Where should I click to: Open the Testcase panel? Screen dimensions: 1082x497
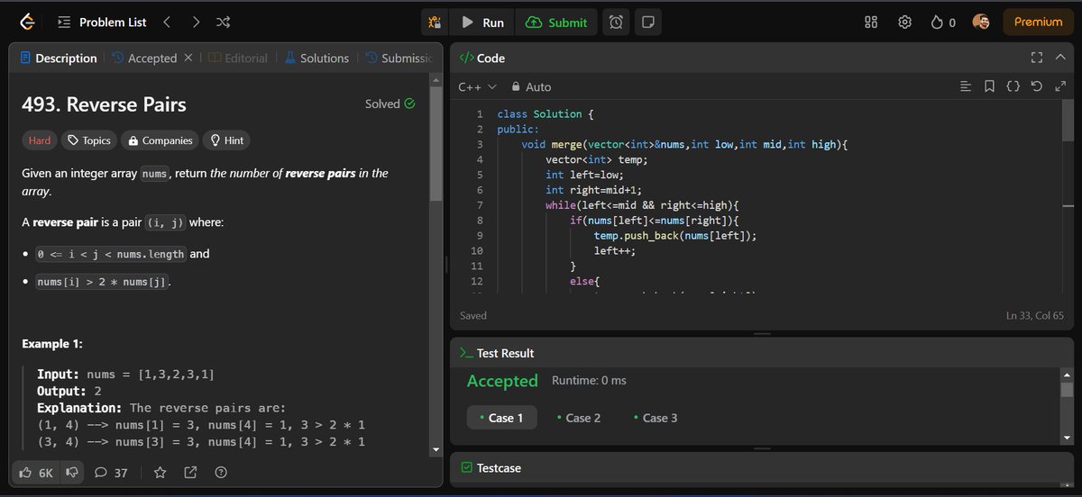[491, 467]
